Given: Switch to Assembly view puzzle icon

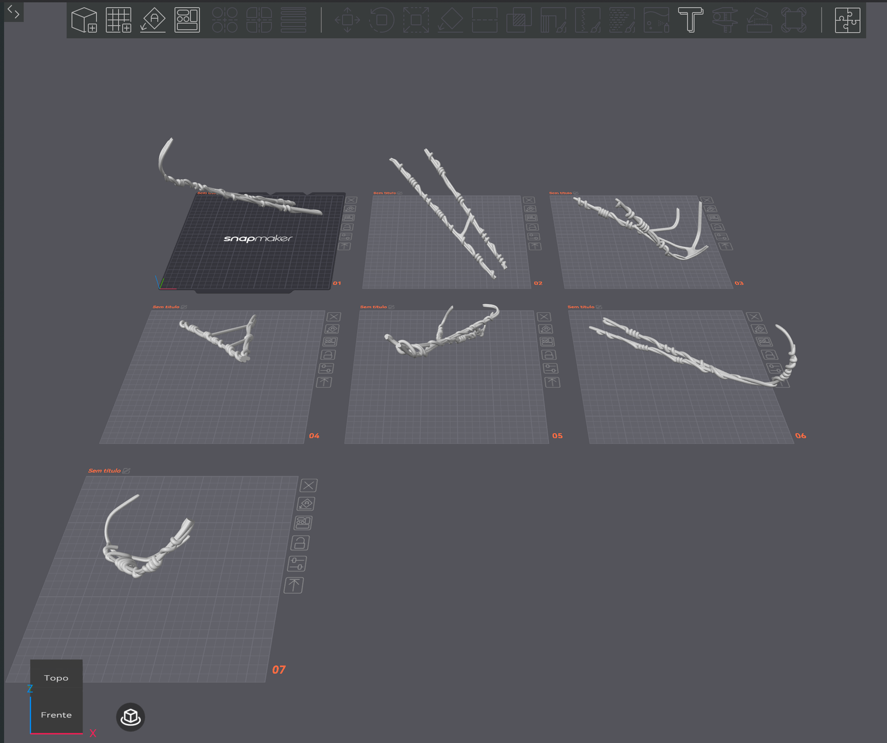Looking at the screenshot, I should tap(848, 20).
